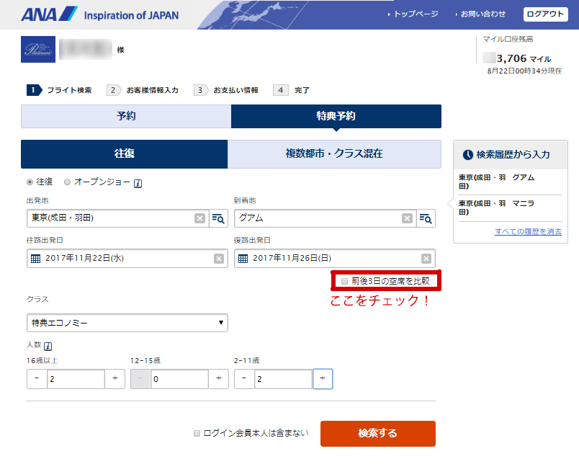This screenshot has width=579, height=464.
Task: Select the 往復 radio button
Action: click(30, 182)
